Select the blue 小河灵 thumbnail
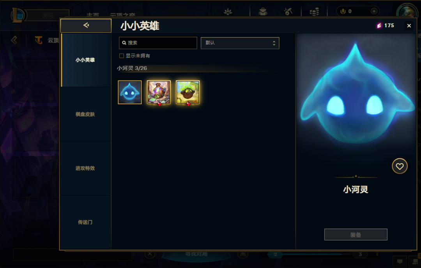Screen dimensions: 421x268 130,92
